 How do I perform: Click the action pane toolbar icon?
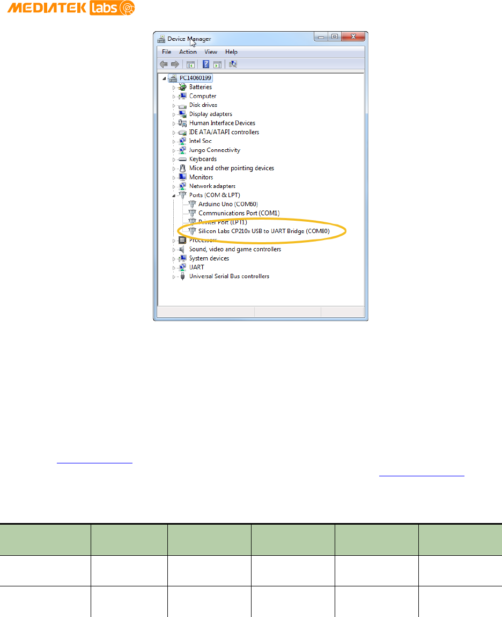pyautogui.click(x=217, y=64)
